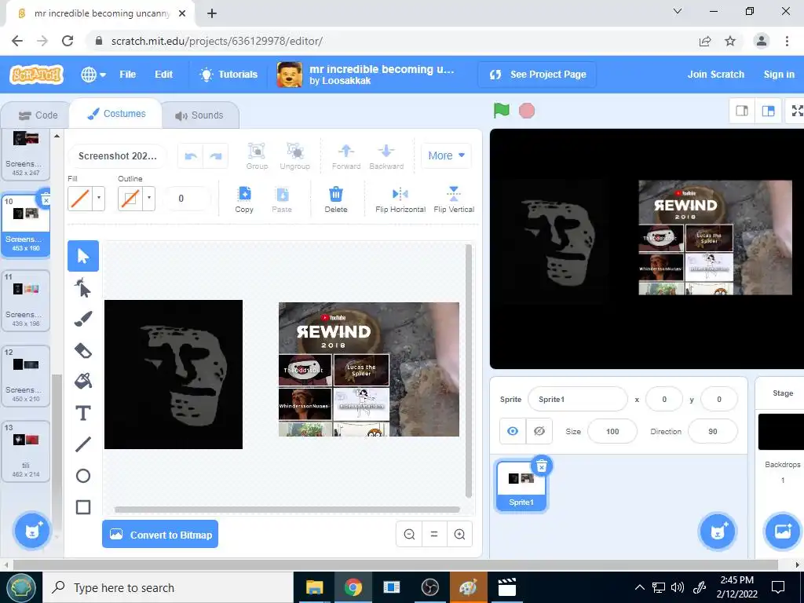This screenshot has width=804, height=603.
Task: Click Sign in link
Action: tap(779, 75)
